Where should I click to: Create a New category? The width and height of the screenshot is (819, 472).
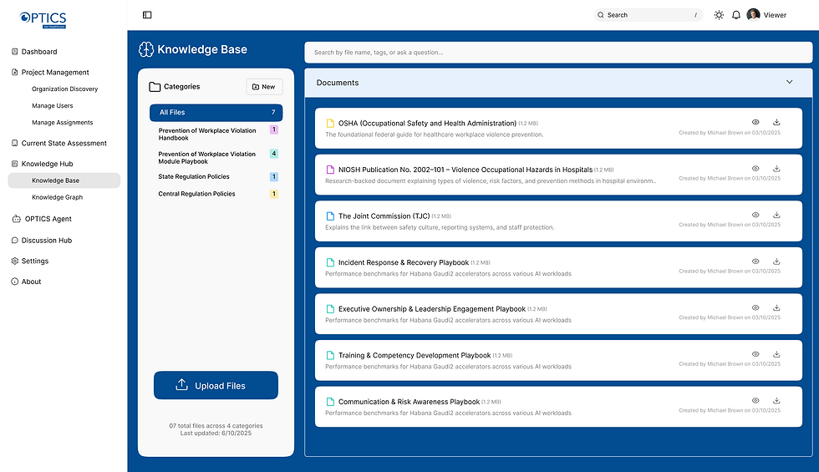pyautogui.click(x=264, y=87)
